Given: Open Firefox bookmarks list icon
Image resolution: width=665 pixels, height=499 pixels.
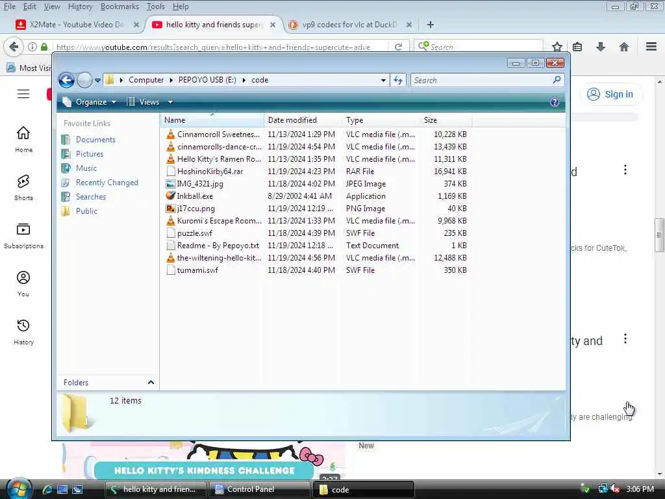Looking at the screenshot, I should (x=577, y=47).
